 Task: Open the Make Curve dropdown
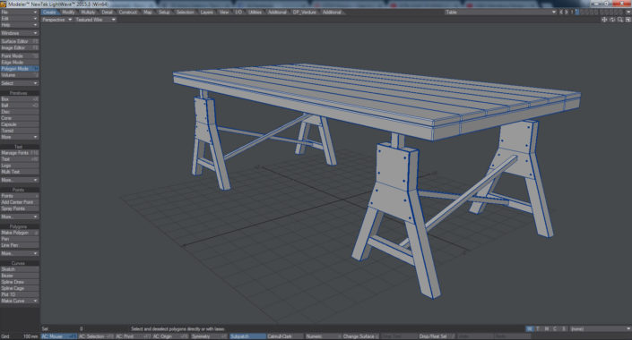click(20, 301)
